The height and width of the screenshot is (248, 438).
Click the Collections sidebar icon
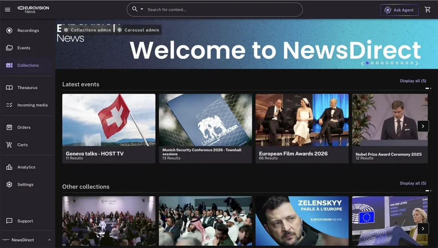(9, 65)
